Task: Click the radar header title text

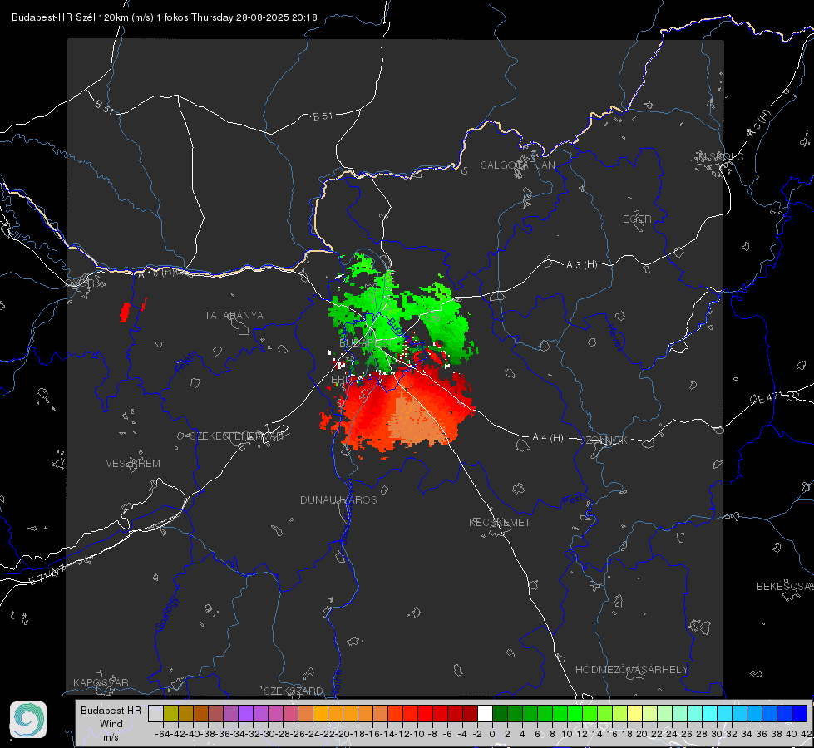Action: coord(164,17)
